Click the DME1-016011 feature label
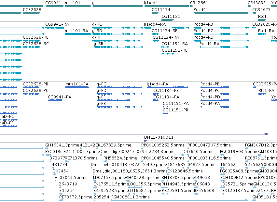Viewport: 277px width, 202px height. (x=159, y=137)
